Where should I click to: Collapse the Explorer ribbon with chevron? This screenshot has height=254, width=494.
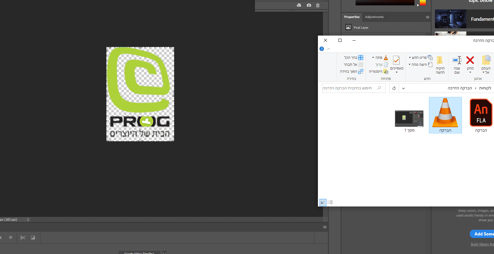coord(329,49)
